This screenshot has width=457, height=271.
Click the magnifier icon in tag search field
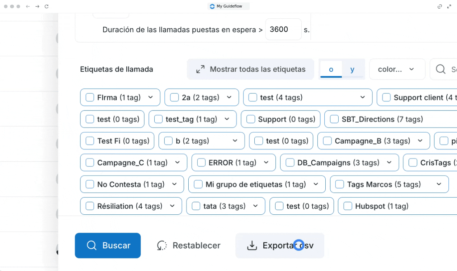coord(440,69)
